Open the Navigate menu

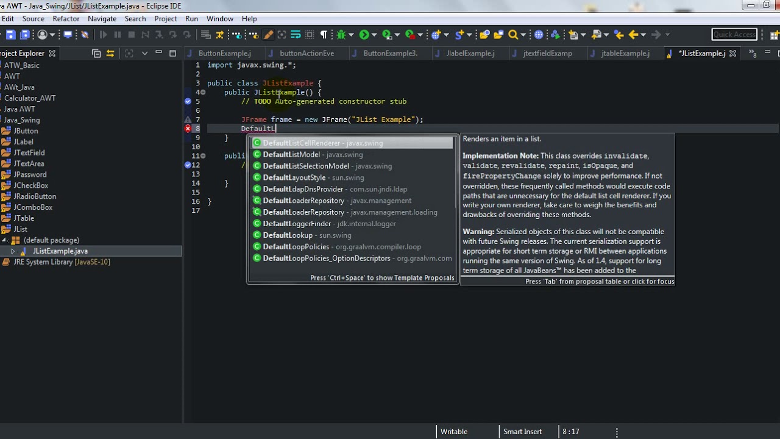[x=102, y=19]
